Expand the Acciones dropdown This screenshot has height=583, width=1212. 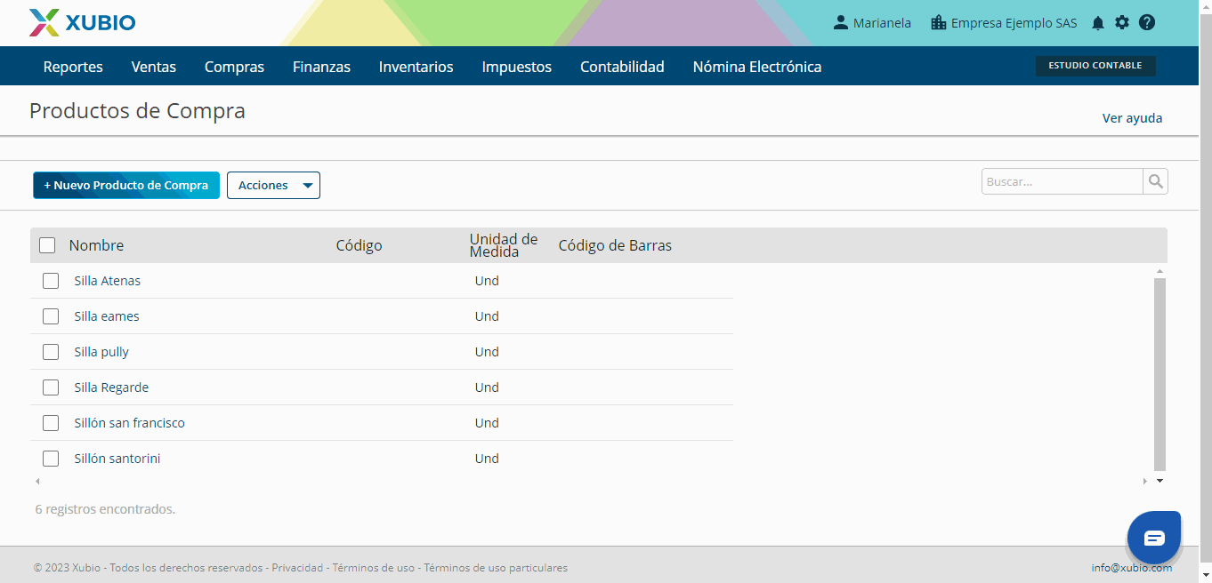pyautogui.click(x=273, y=185)
